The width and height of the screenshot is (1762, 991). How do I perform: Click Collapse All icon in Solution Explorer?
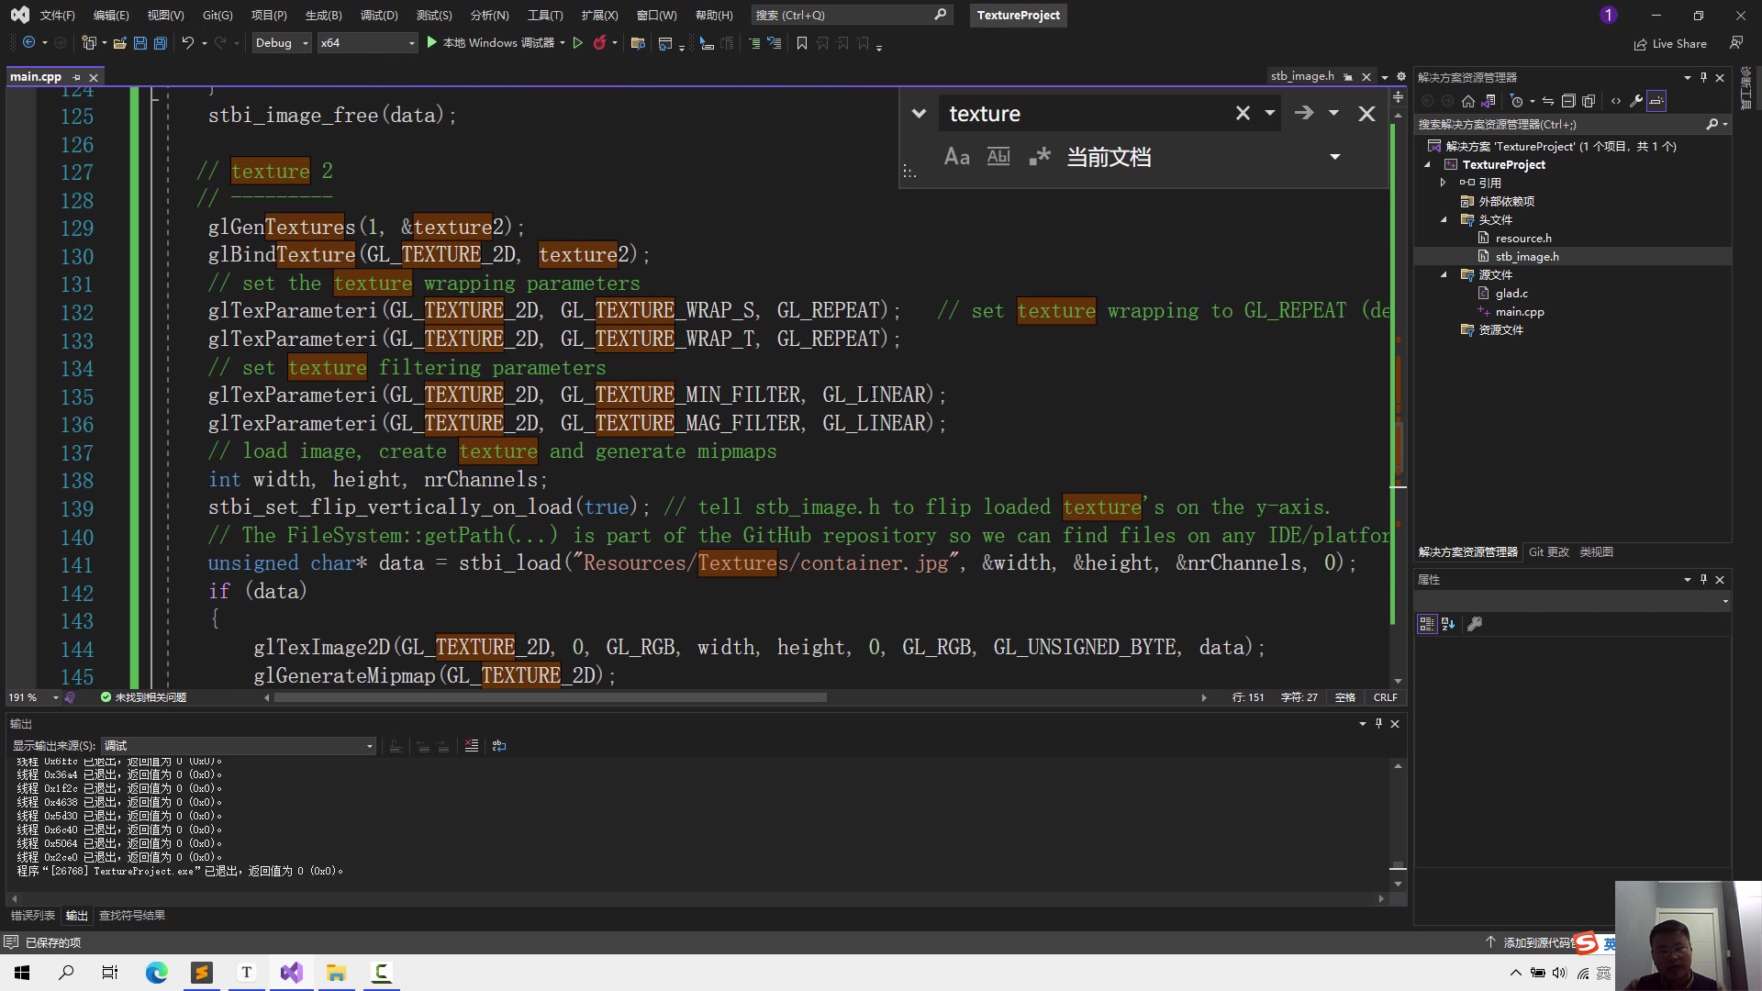pyautogui.click(x=1568, y=101)
